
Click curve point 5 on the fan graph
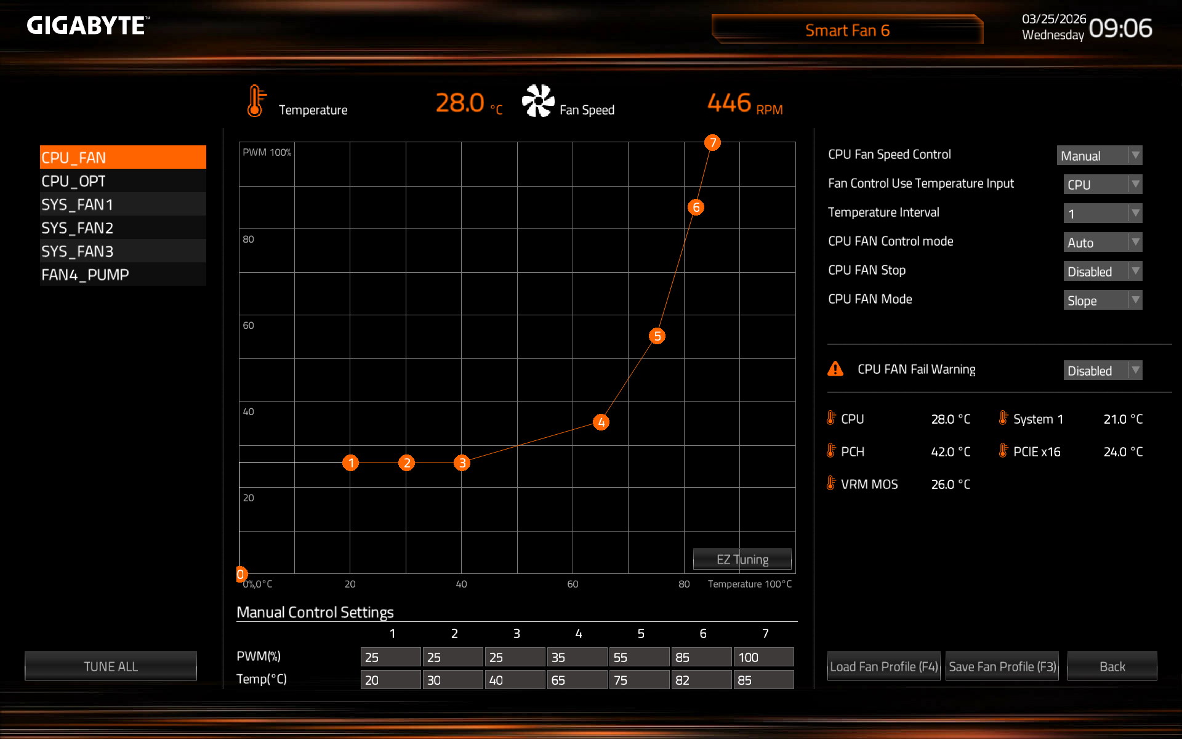(657, 336)
